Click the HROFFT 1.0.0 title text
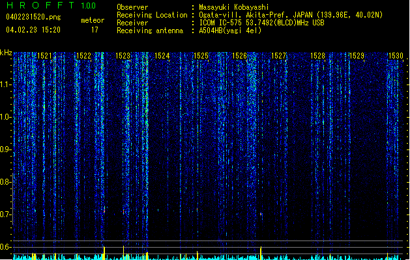Screen dimensions: 410x260 pos(51,5)
